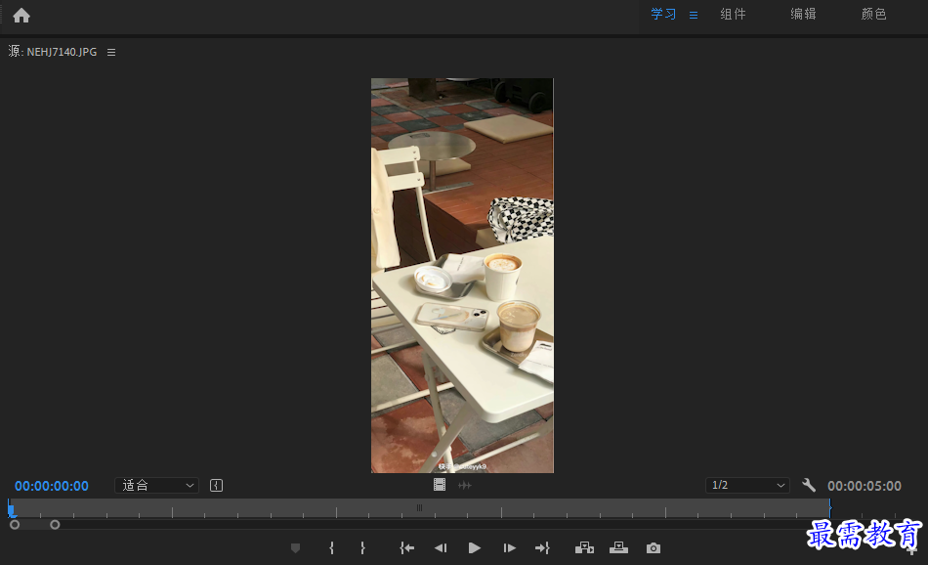Click the right zoom scroll bar handle
This screenshot has height=565, width=928.
55,525
